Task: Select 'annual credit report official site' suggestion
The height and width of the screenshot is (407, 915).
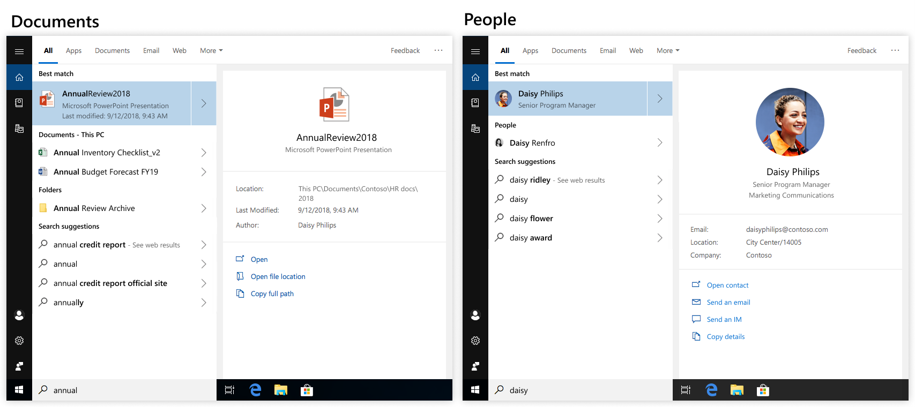Action: click(x=124, y=283)
